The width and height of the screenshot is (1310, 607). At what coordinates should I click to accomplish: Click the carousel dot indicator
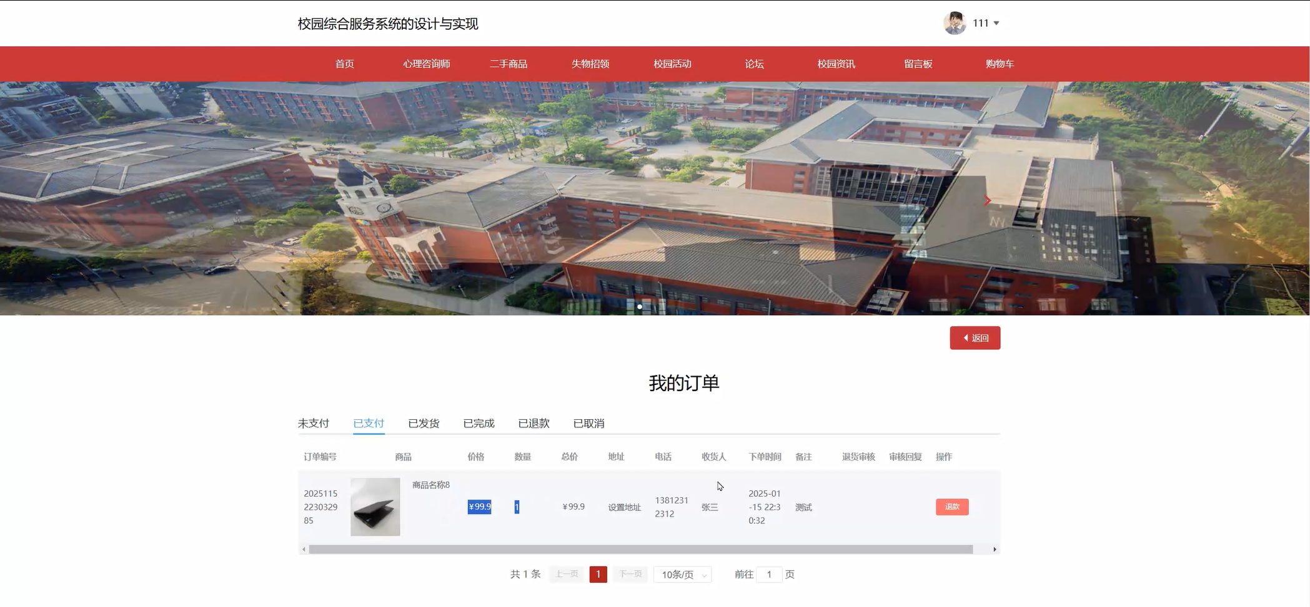tap(639, 306)
